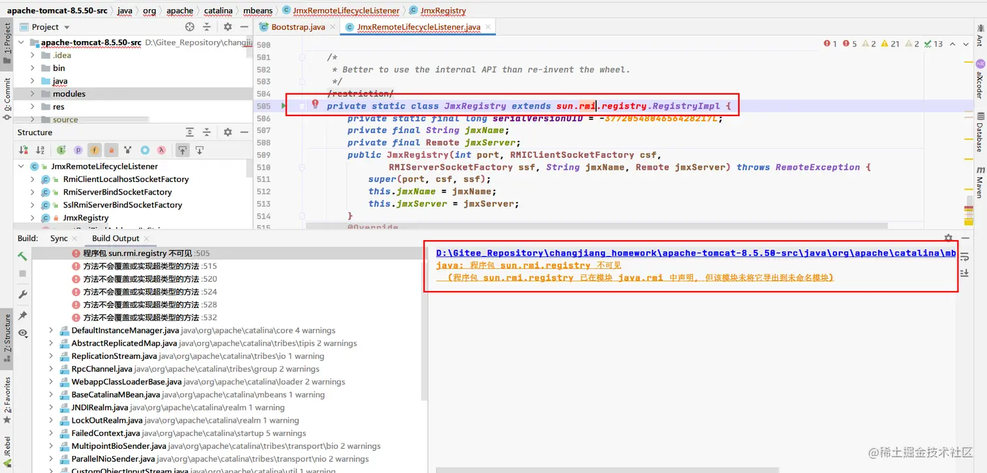
Task: Collapse apache-tomcat-8.5.50-src project root
Action: pyautogui.click(x=22, y=42)
